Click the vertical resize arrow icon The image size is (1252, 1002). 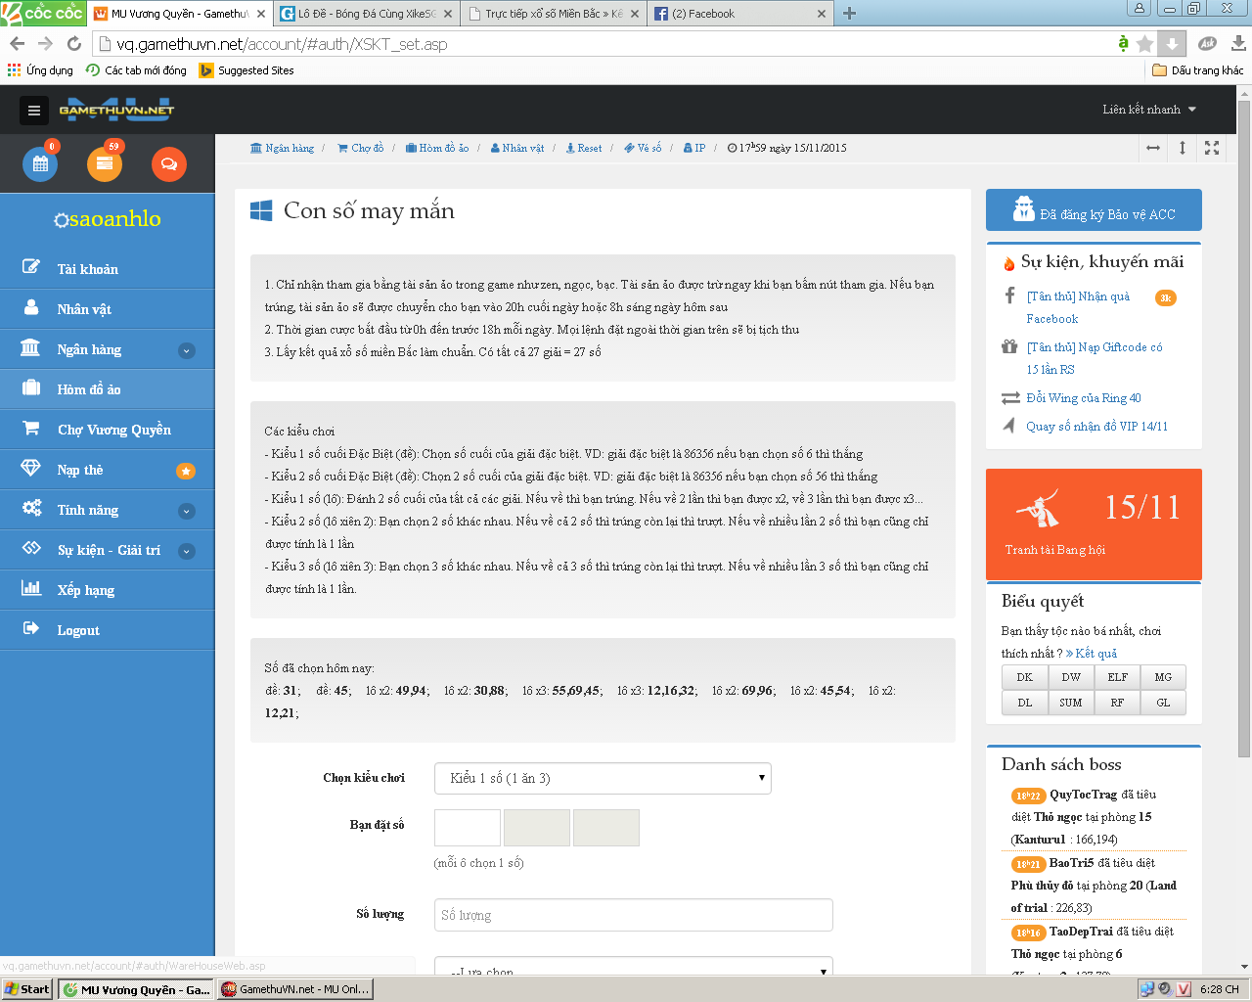[1183, 148]
